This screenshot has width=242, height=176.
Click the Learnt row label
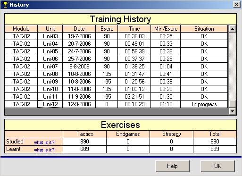[13, 149]
